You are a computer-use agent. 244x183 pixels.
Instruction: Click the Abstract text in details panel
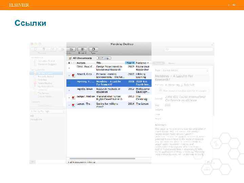[x=180, y=142]
